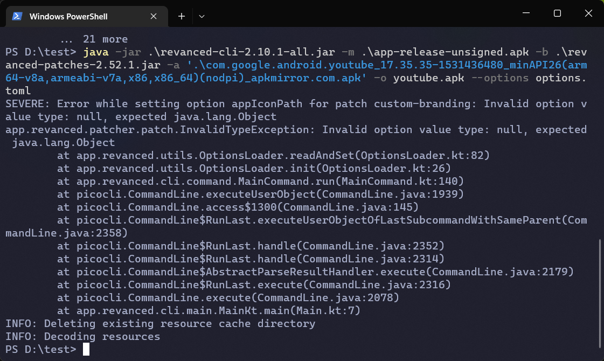Click 'executeUserObjectOfLastSubcommandWithSameParent' stack line

click(x=322, y=220)
